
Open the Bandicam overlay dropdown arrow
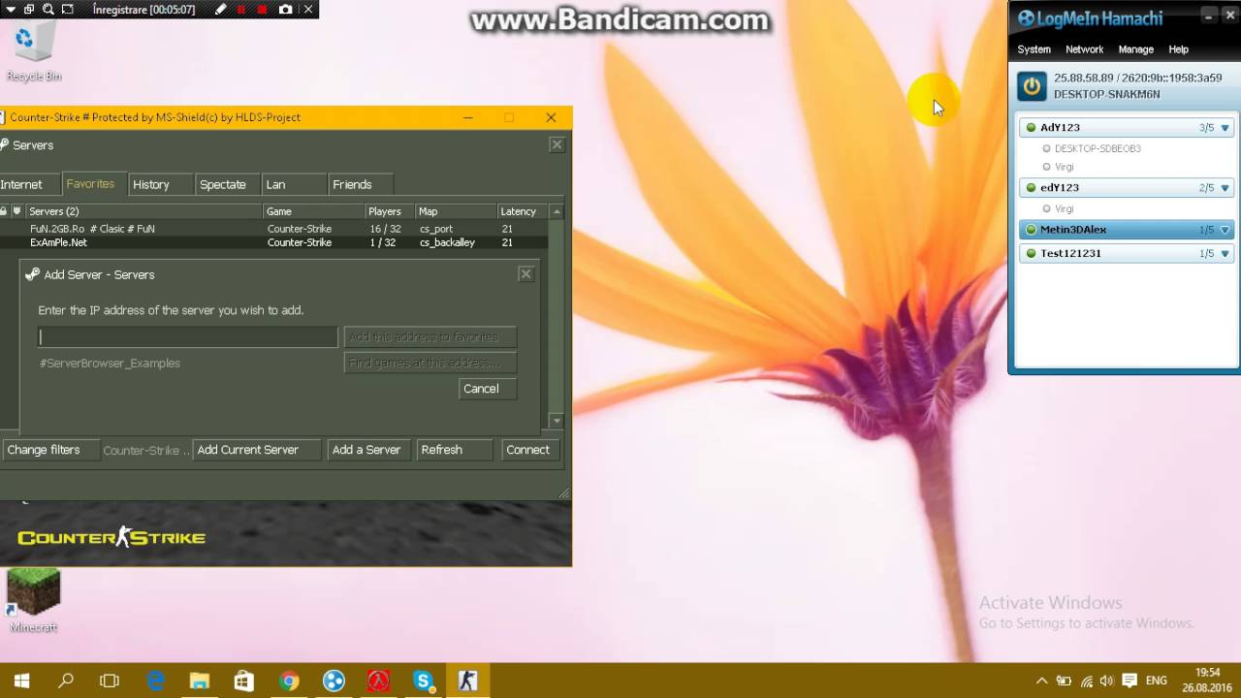click(10, 10)
